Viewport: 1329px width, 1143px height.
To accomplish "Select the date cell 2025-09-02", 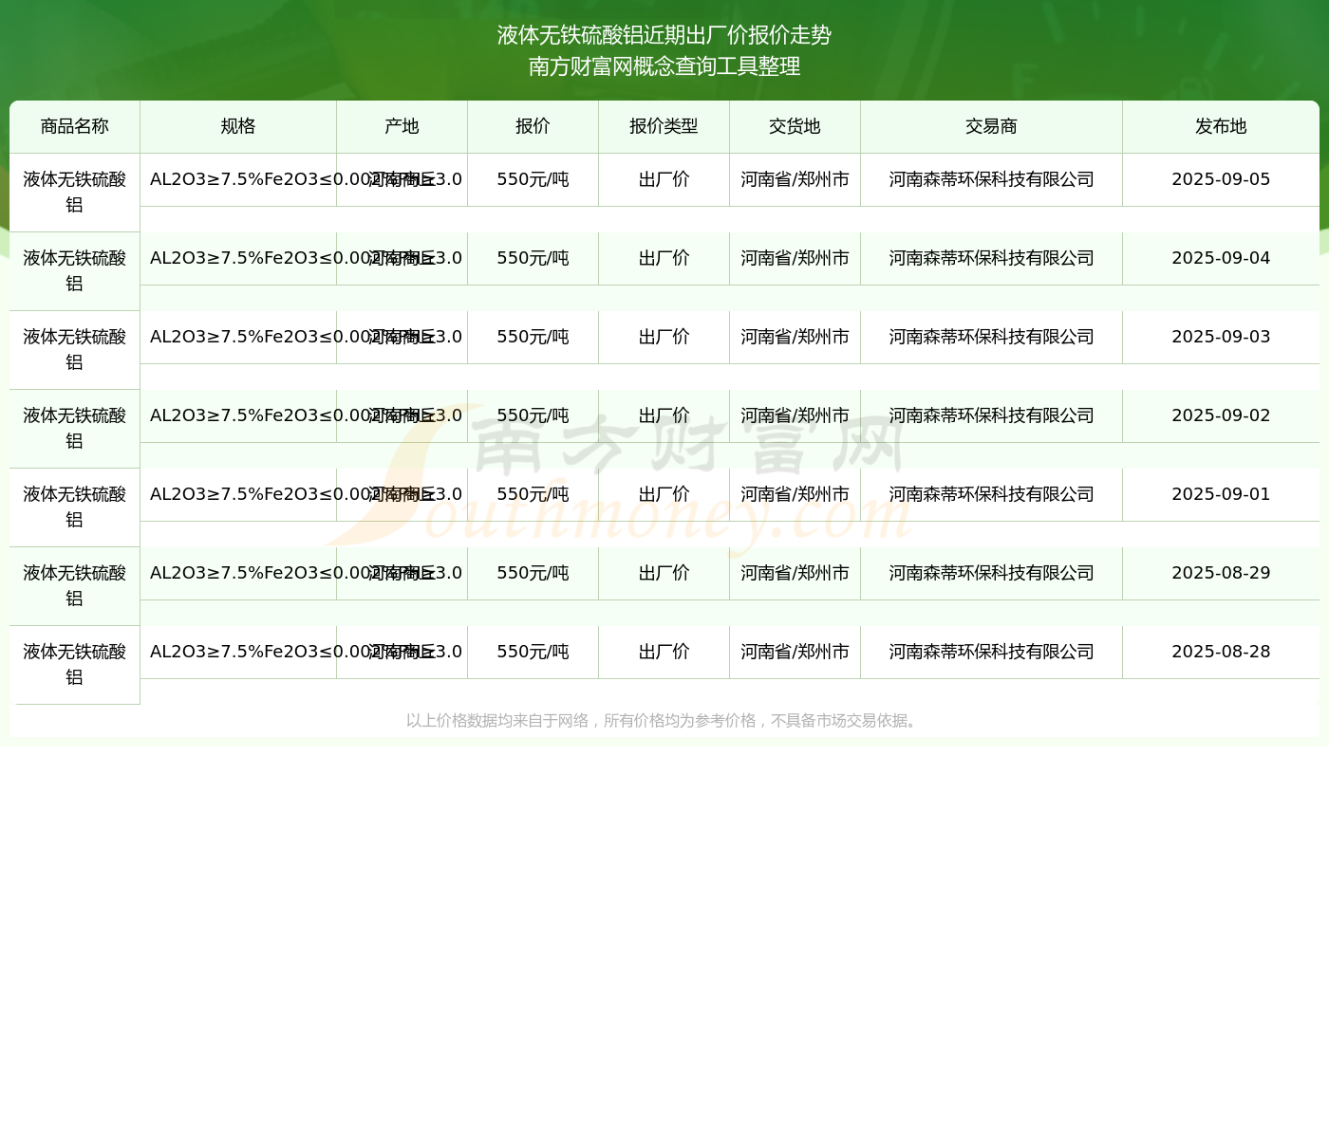I will [x=1221, y=415].
